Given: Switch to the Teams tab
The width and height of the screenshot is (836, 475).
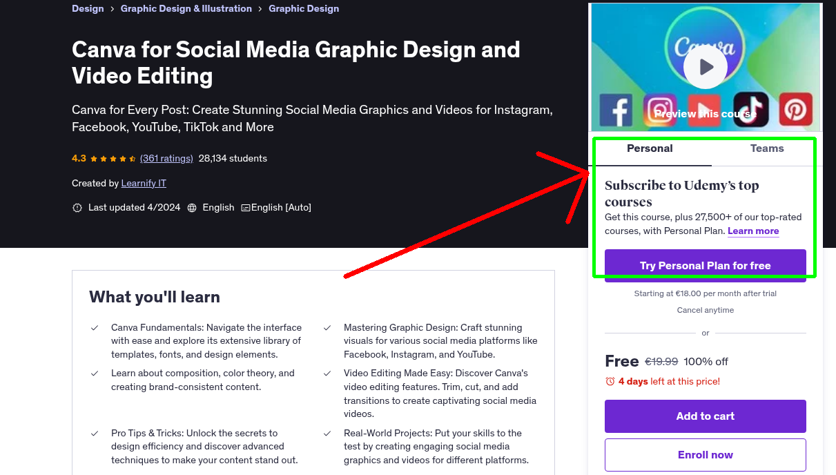Looking at the screenshot, I should [x=767, y=148].
